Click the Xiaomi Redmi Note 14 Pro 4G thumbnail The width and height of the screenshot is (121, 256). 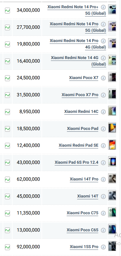112,43
